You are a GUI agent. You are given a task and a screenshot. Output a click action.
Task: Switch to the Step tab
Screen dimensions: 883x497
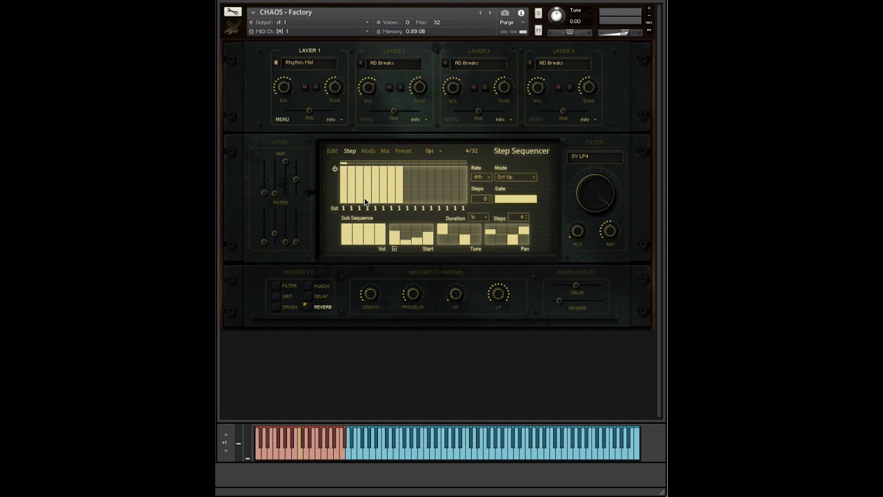tap(350, 151)
